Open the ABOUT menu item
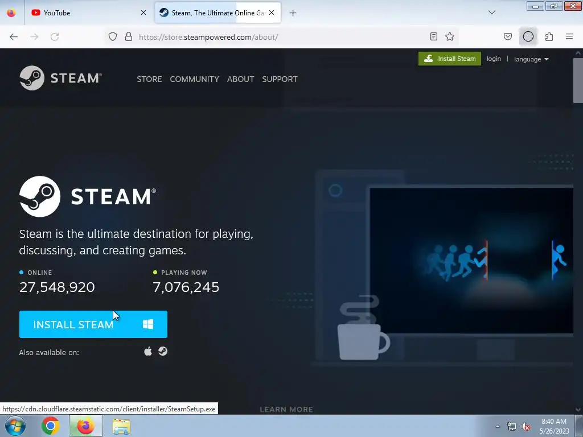 pos(241,79)
